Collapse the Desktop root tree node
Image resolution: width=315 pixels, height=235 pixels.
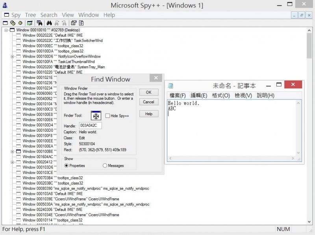point(6,30)
